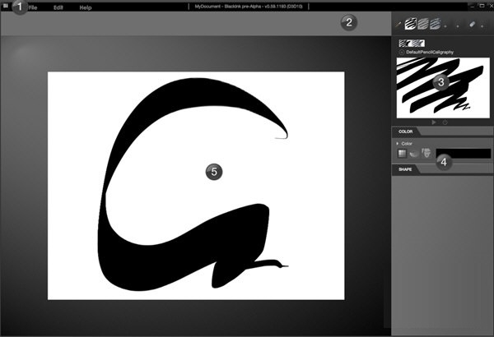Expand the Color disclosure triangle
Viewport: 494px width, 337px height.
click(x=397, y=143)
